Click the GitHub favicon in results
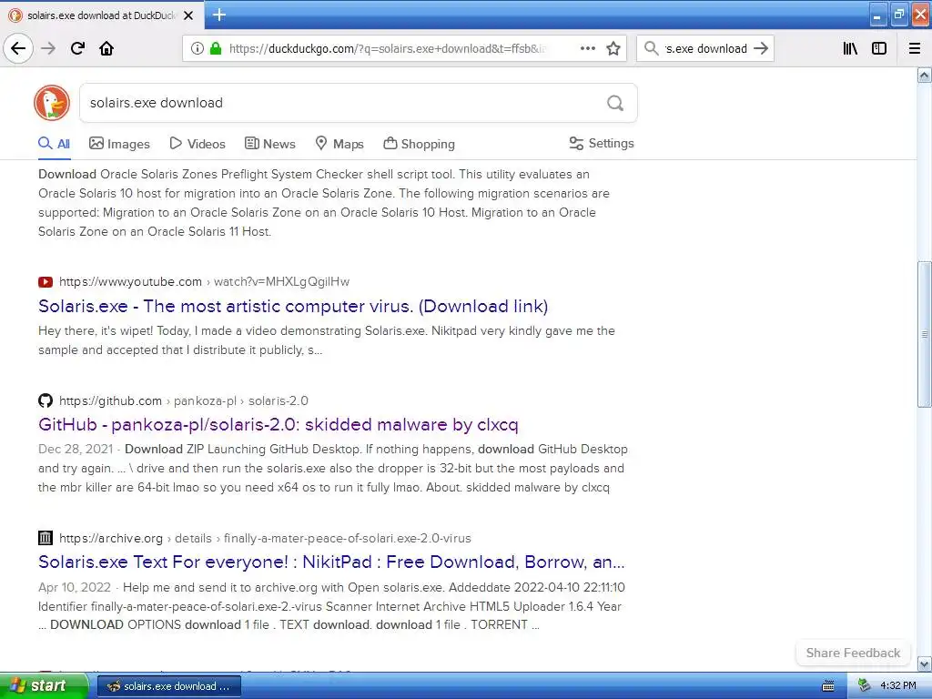The height and width of the screenshot is (699, 932). (46, 400)
